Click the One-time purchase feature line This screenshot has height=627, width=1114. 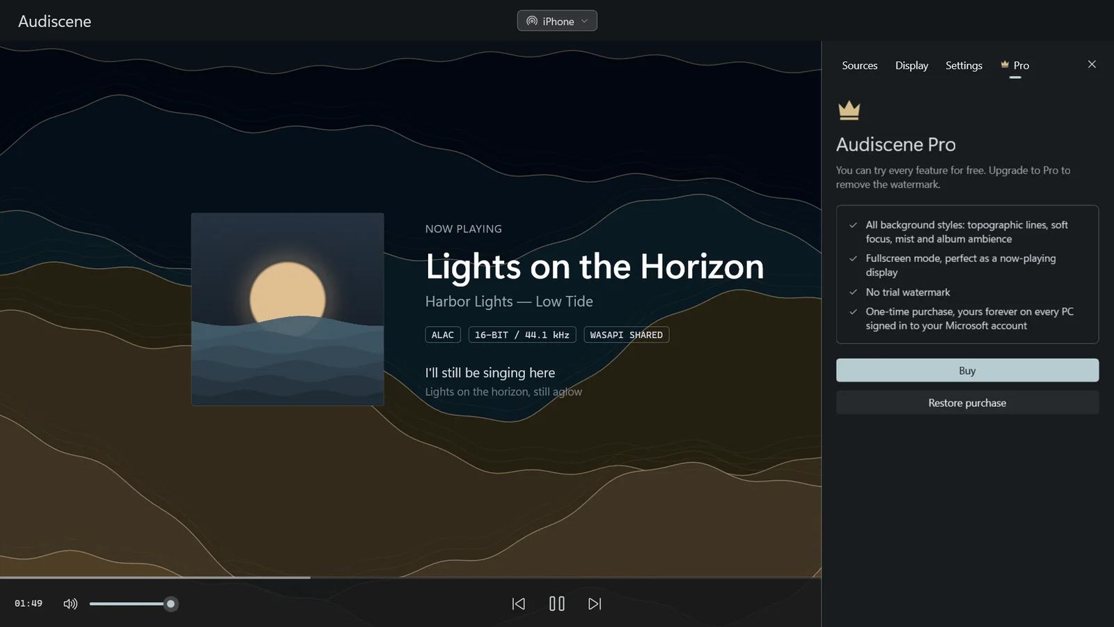click(x=970, y=319)
